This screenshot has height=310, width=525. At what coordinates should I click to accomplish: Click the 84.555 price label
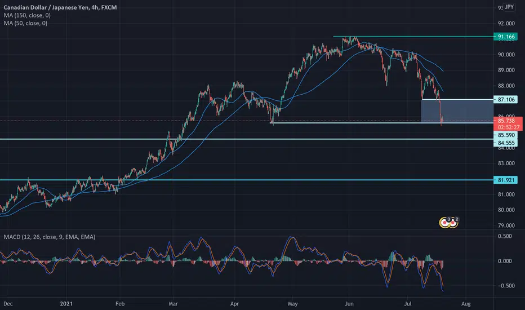click(x=506, y=143)
